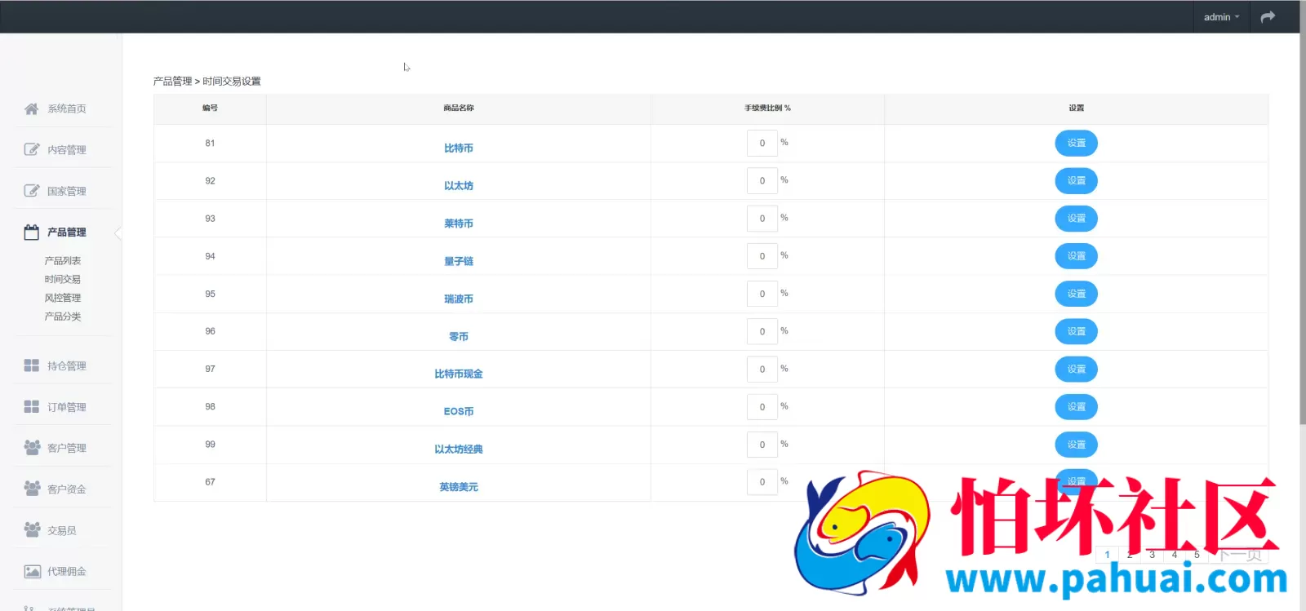The width and height of the screenshot is (1306, 611).
Task: Open the 莱特币 product link
Action: tap(459, 224)
